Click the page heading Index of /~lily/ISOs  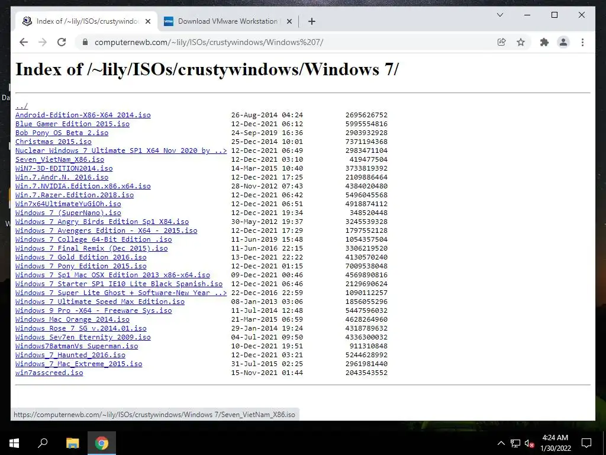pos(207,70)
